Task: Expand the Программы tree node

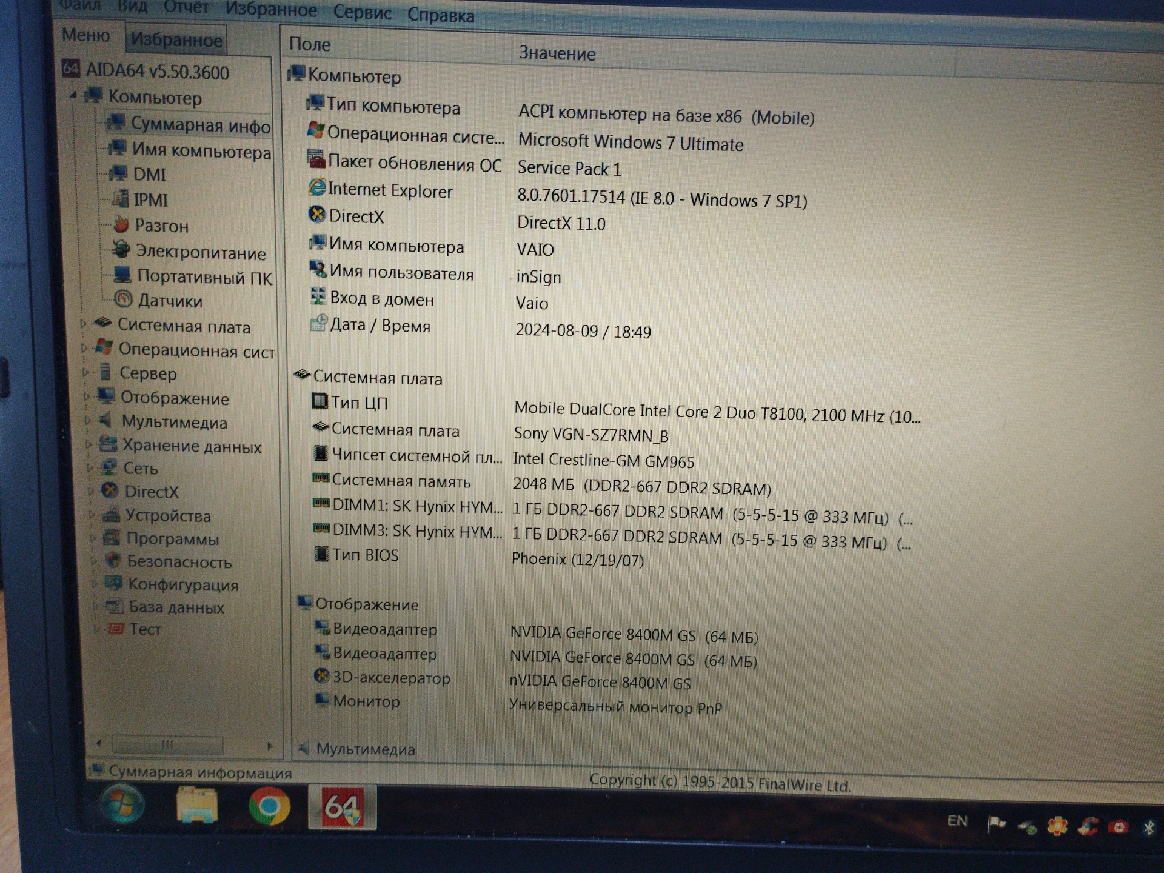Action: click(93, 538)
